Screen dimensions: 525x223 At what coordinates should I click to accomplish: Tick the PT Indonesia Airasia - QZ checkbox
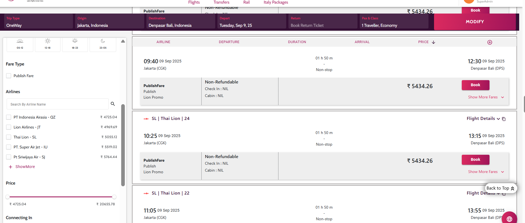(9, 117)
